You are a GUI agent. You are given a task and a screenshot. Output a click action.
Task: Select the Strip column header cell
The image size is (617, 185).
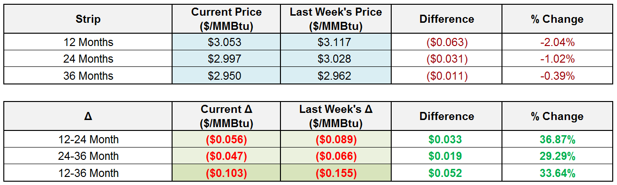click(88, 19)
